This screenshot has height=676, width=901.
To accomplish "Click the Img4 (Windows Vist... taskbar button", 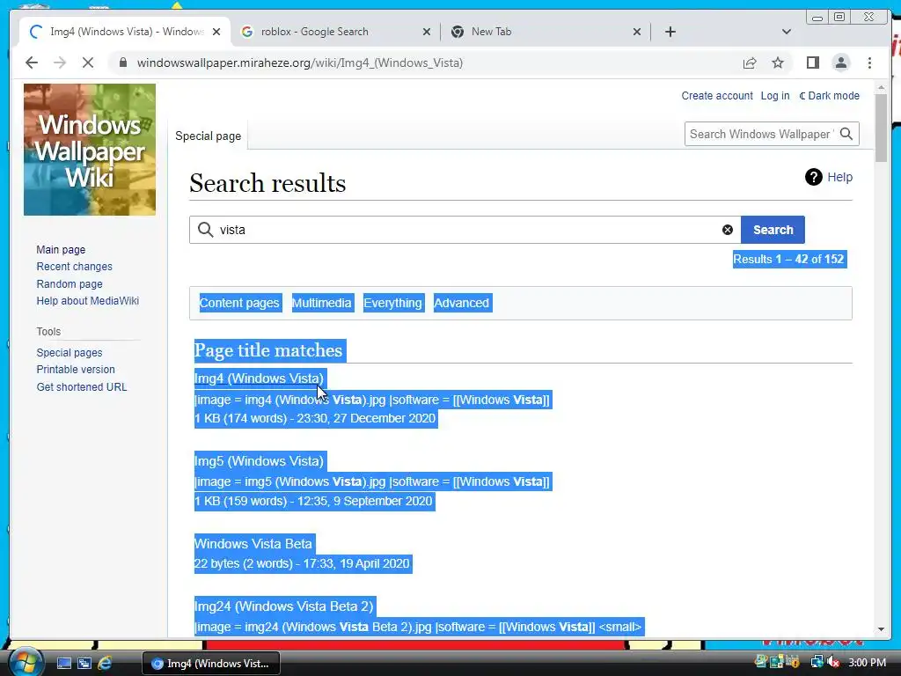I will (x=211, y=664).
